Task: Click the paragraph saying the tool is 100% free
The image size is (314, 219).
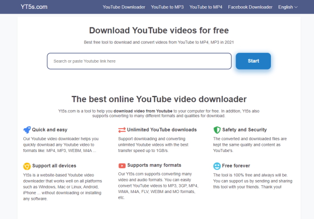Action: tap(253, 181)
